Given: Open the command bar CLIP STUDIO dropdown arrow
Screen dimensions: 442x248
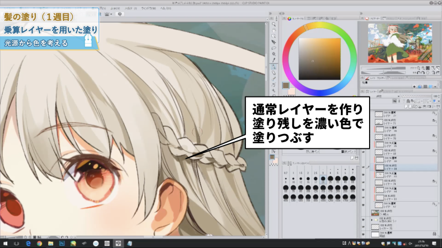Looking at the screenshot, I should click(x=112, y=14).
